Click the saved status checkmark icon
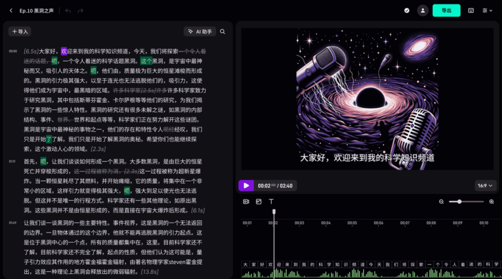 coord(407,11)
